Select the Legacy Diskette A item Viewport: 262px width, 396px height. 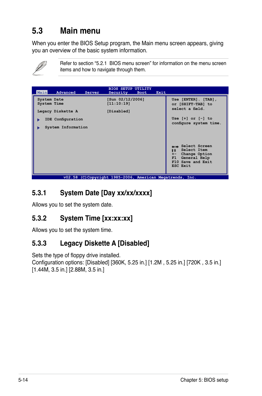tap(58, 111)
